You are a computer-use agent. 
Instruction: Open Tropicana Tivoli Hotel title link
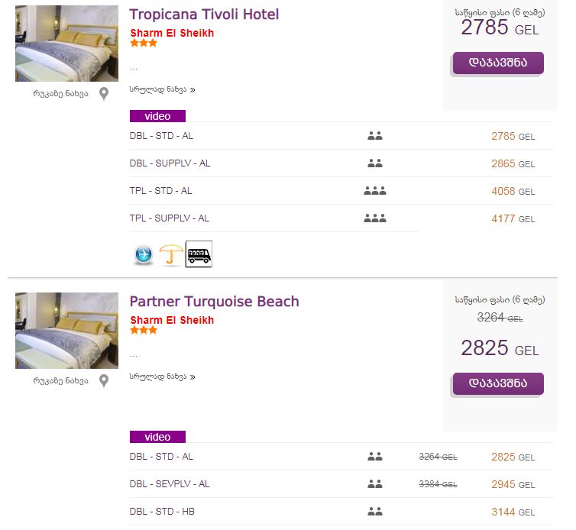click(x=204, y=15)
